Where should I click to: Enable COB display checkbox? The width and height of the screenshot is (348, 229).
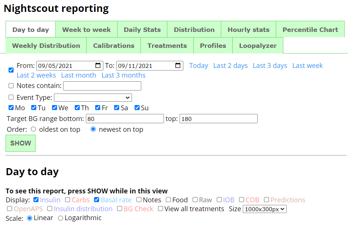[x=242, y=200]
